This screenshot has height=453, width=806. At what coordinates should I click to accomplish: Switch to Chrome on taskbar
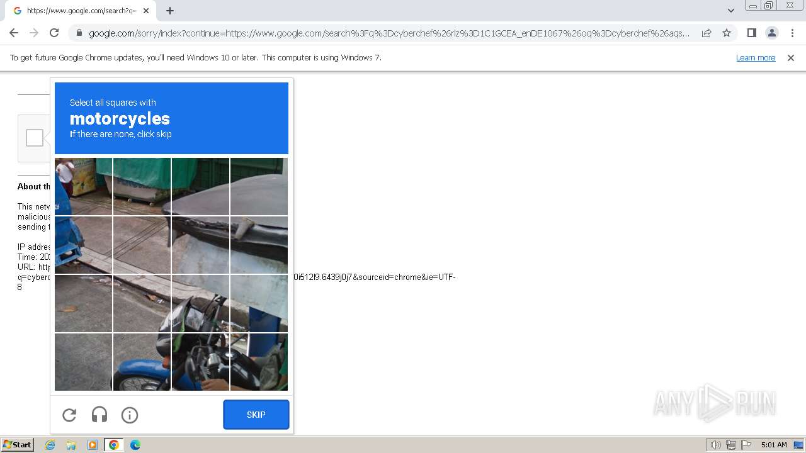click(114, 445)
